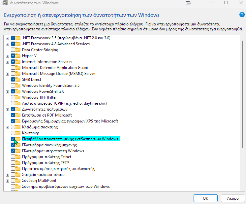Viewport: 246px width, 204px height.
Task: Check Προστατευμένος κεντρικός υπολογιστής checkbox
Action: click(13, 169)
